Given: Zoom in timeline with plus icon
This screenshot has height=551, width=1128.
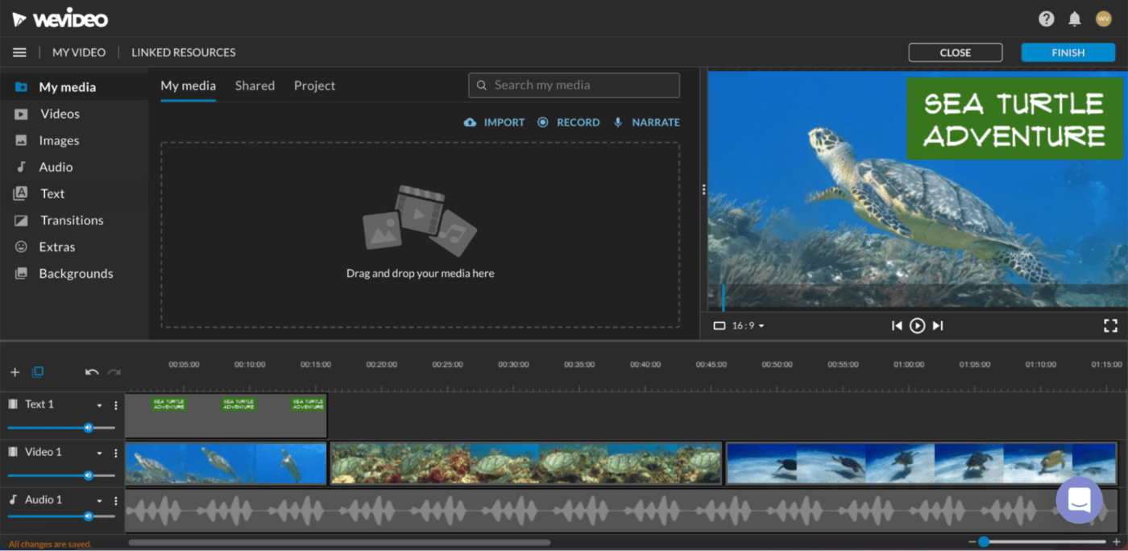Looking at the screenshot, I should (x=1116, y=542).
